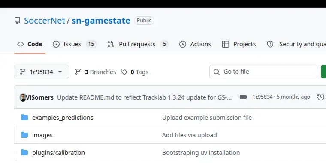Click the green Code button edge
326x163 pixels.
pos(323,72)
